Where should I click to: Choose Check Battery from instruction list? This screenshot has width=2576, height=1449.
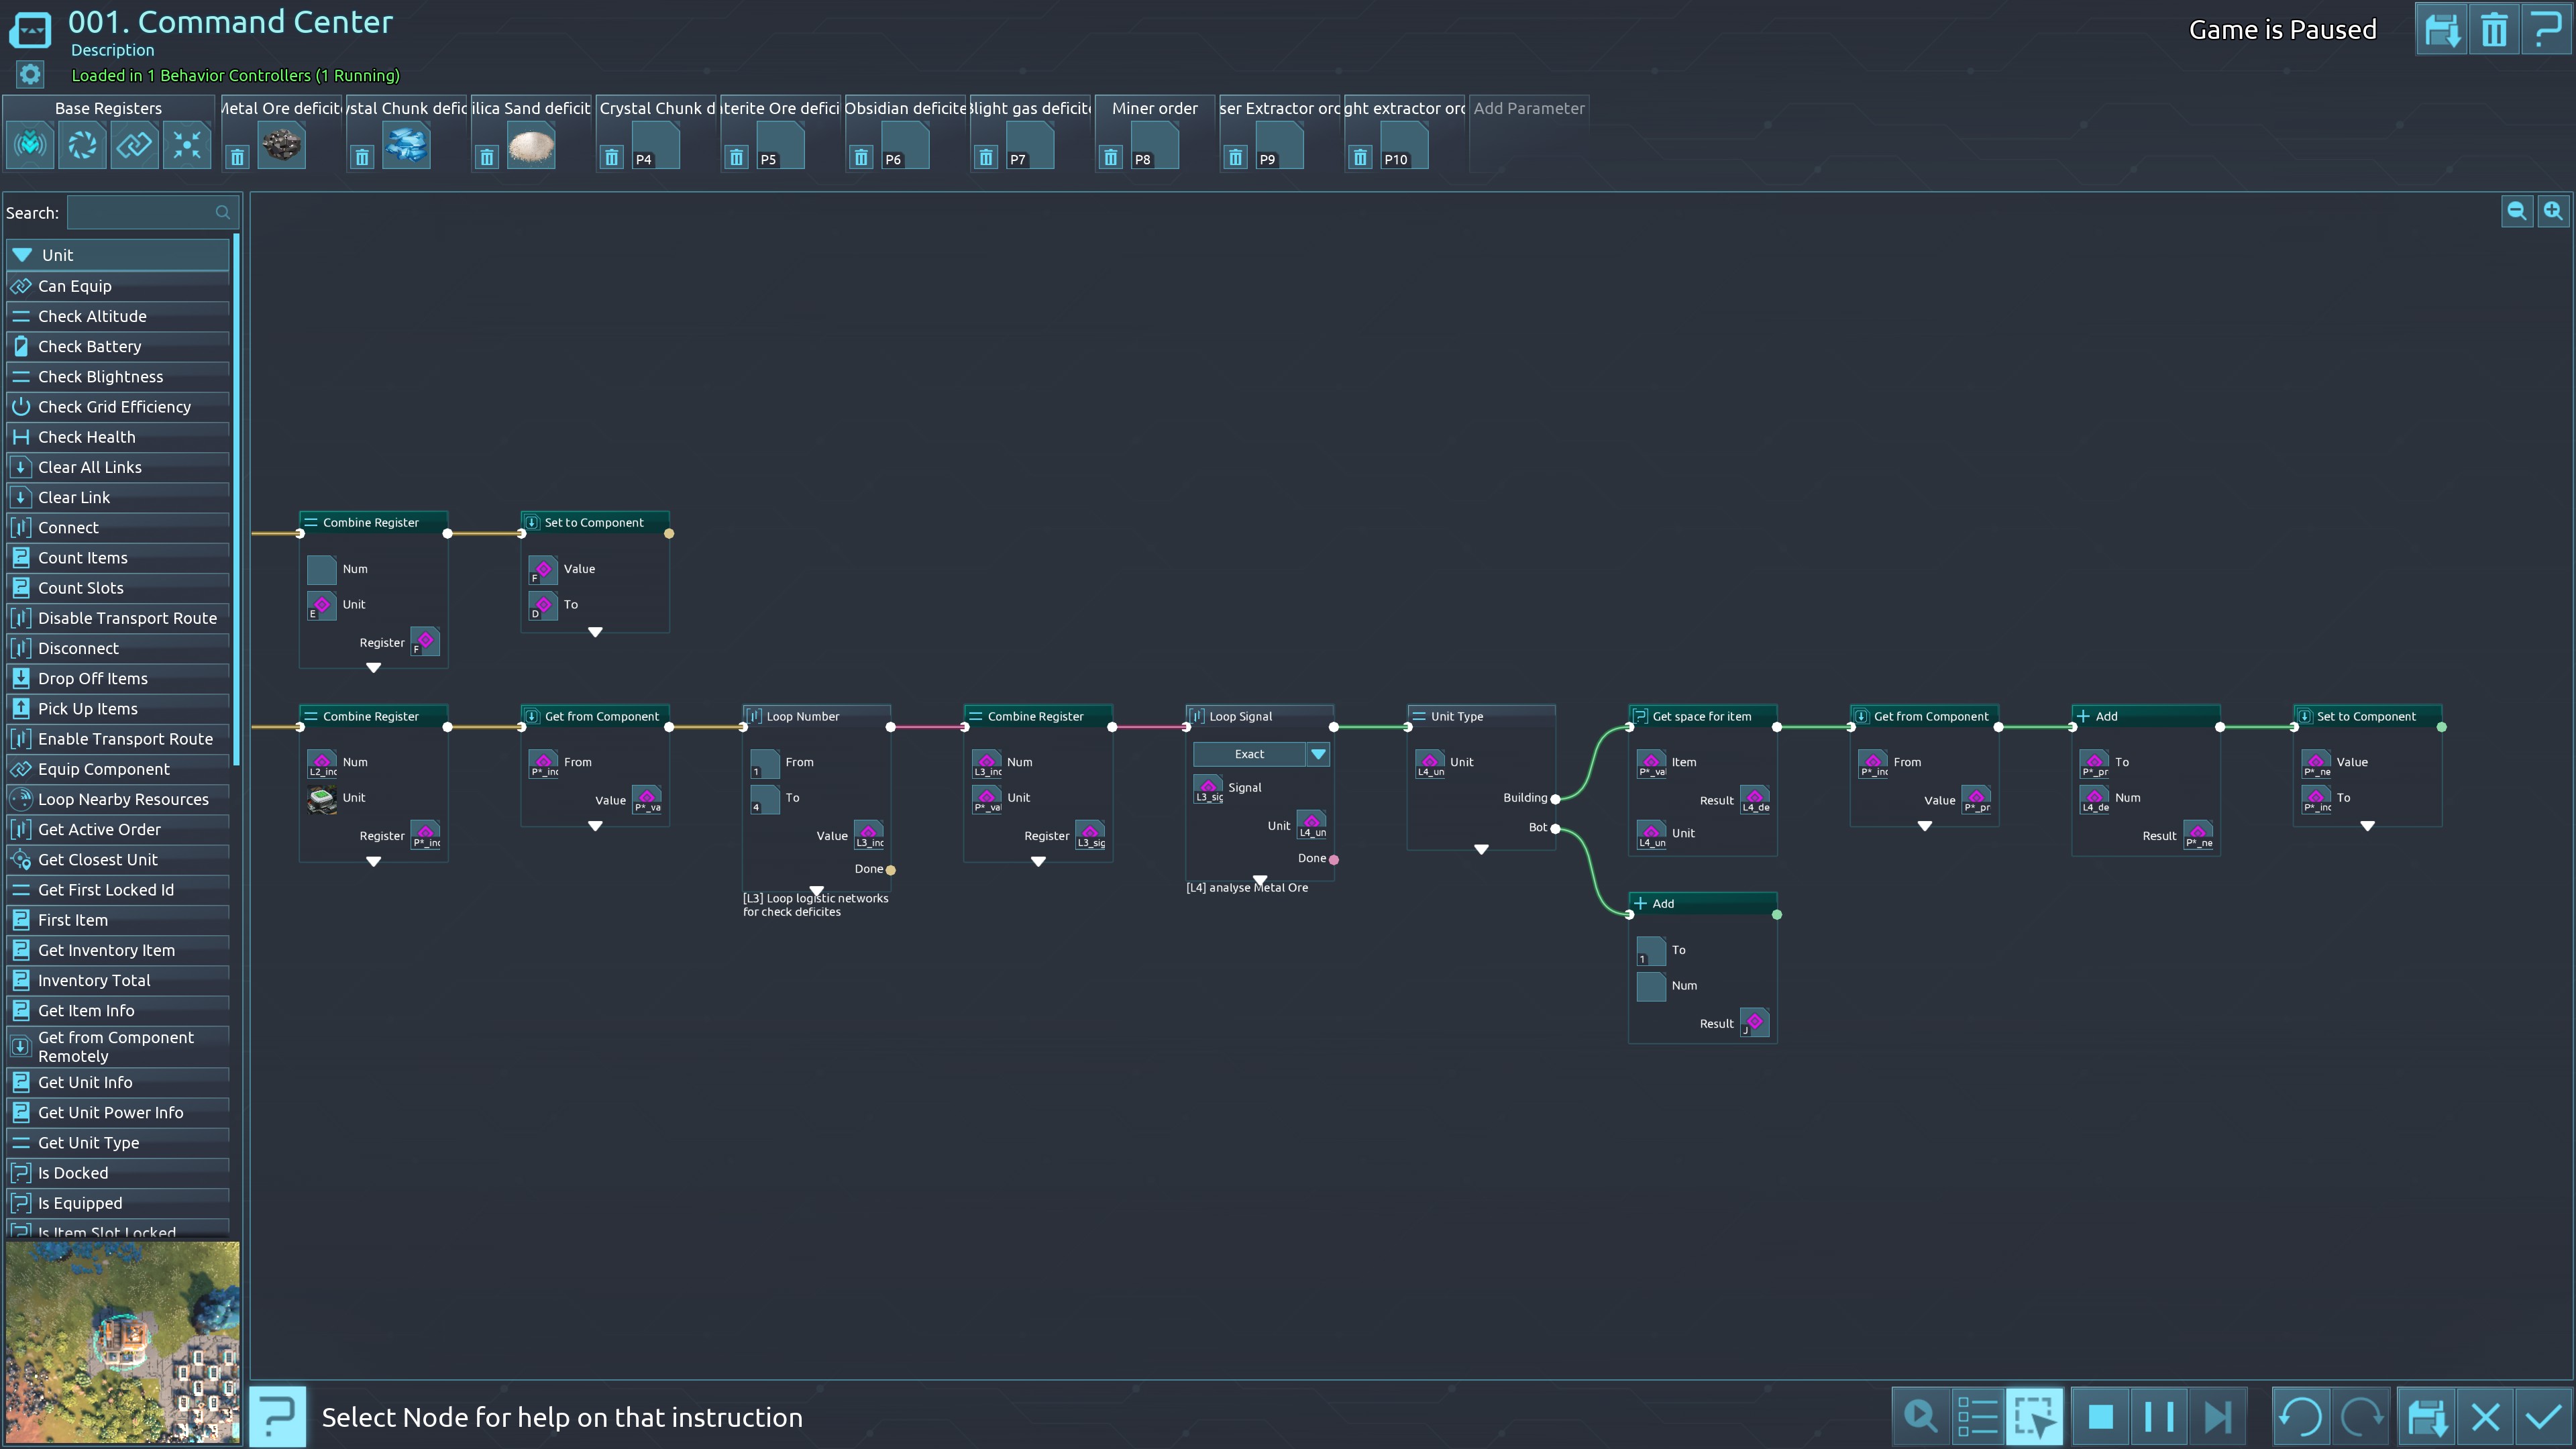[x=90, y=346]
